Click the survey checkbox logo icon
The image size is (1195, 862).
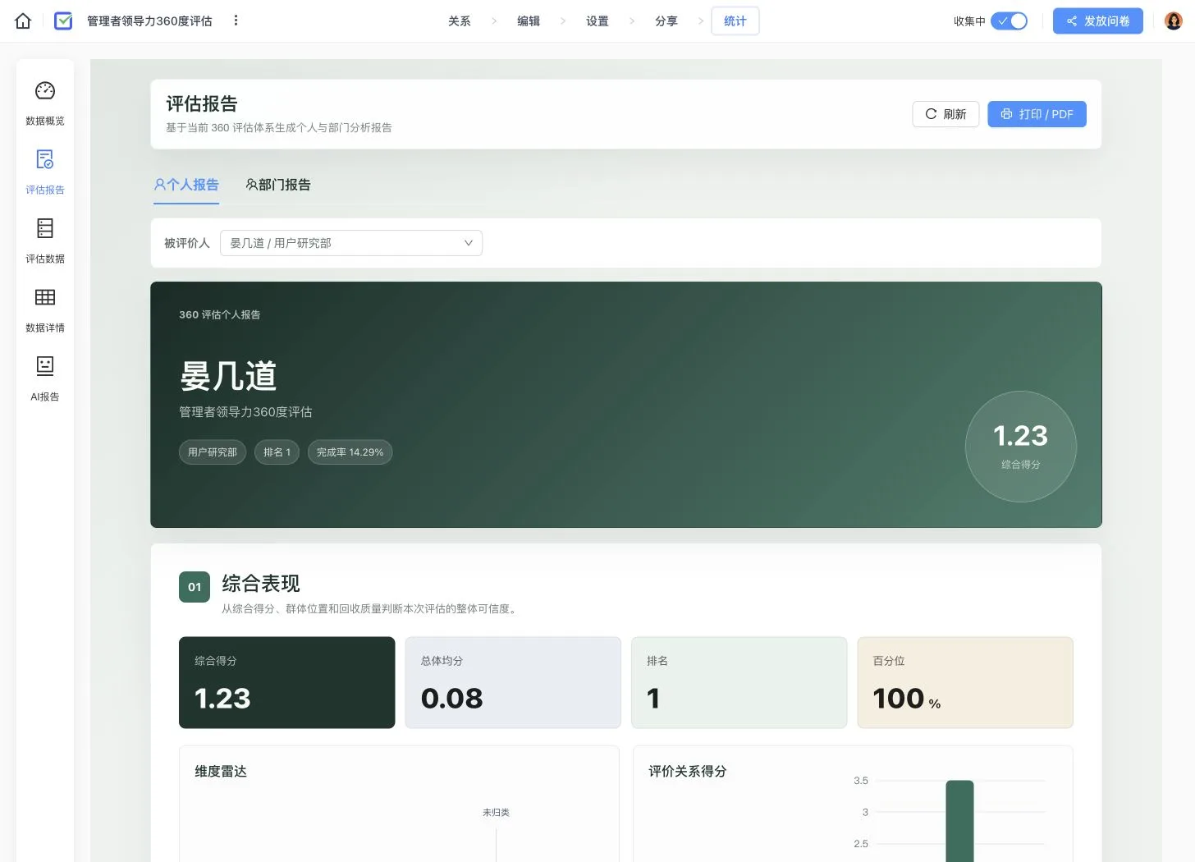click(x=63, y=21)
